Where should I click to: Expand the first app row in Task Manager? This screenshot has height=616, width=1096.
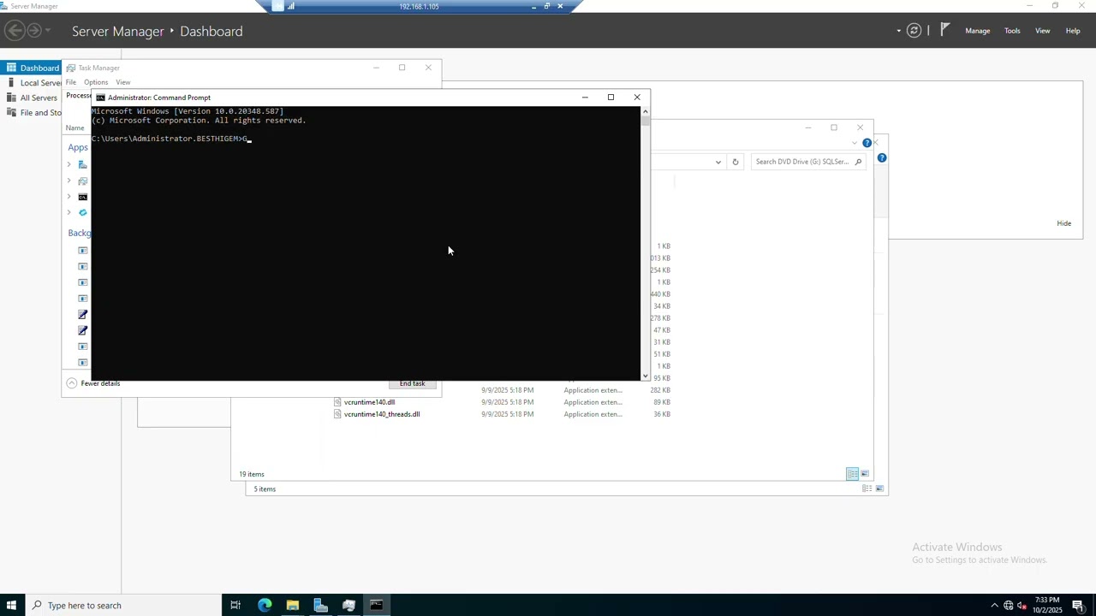tap(68, 164)
